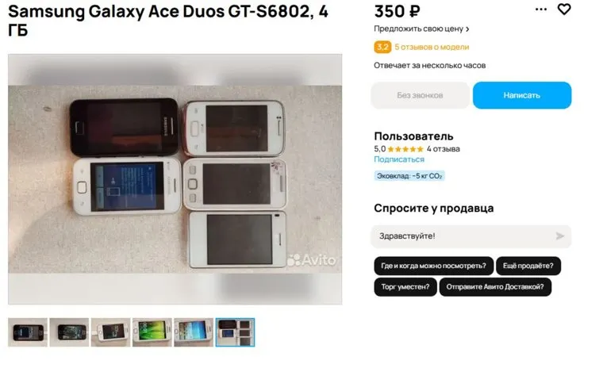
Task: Click the 3,2 model rating badge
Action: click(x=382, y=47)
